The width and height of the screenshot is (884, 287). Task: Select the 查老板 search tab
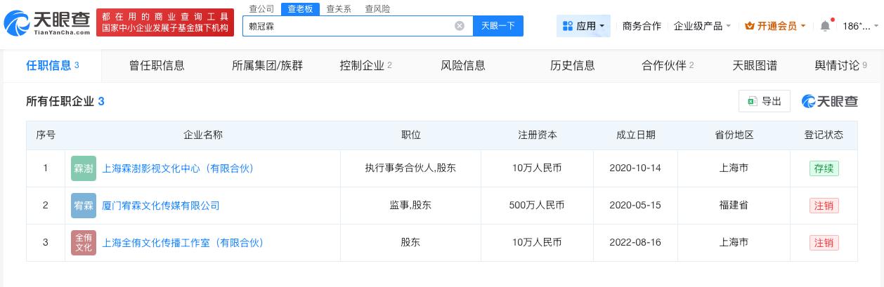[300, 8]
